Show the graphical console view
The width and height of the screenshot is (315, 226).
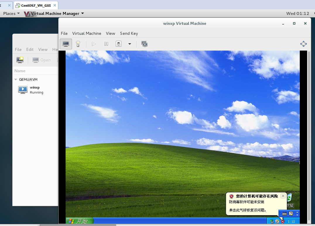66,44
